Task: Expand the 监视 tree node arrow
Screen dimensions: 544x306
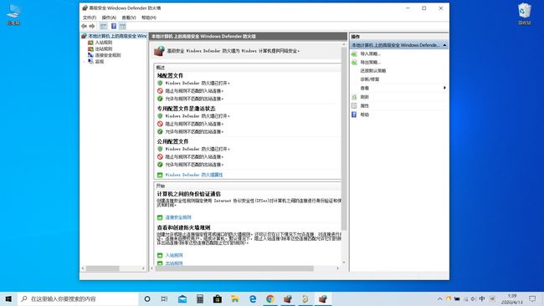Action: click(84, 62)
